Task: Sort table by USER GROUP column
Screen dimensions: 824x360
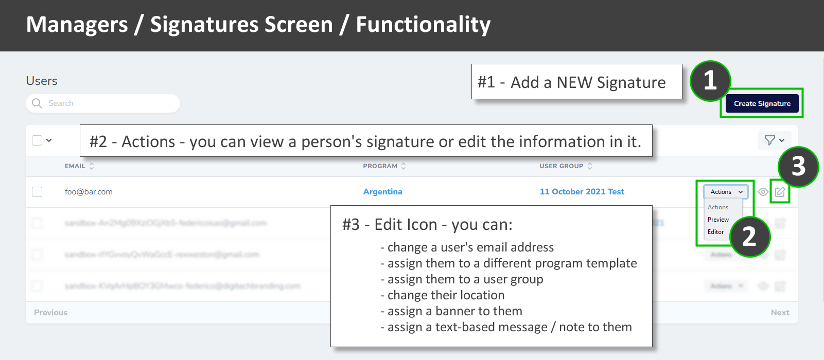Action: [566, 166]
